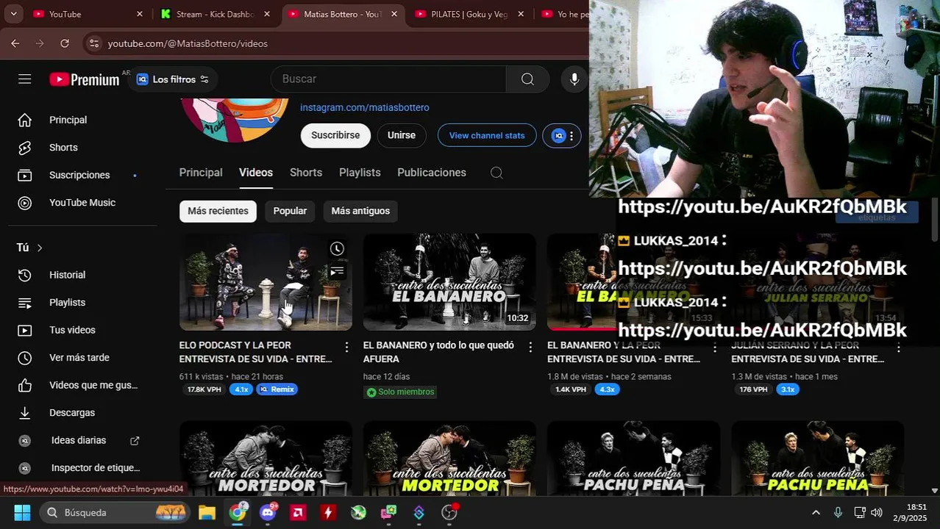
Task: Show hidden system tray icons
Action: pos(816,512)
